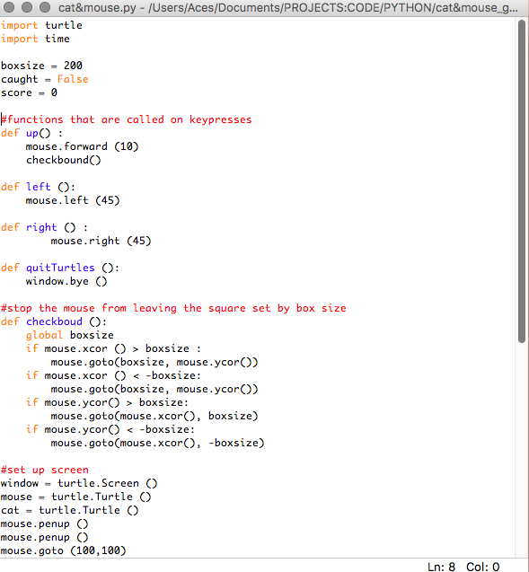Click the 'Col: 0' status bar indicator
Screen dimensions: 529x572
pyautogui.click(x=482, y=567)
